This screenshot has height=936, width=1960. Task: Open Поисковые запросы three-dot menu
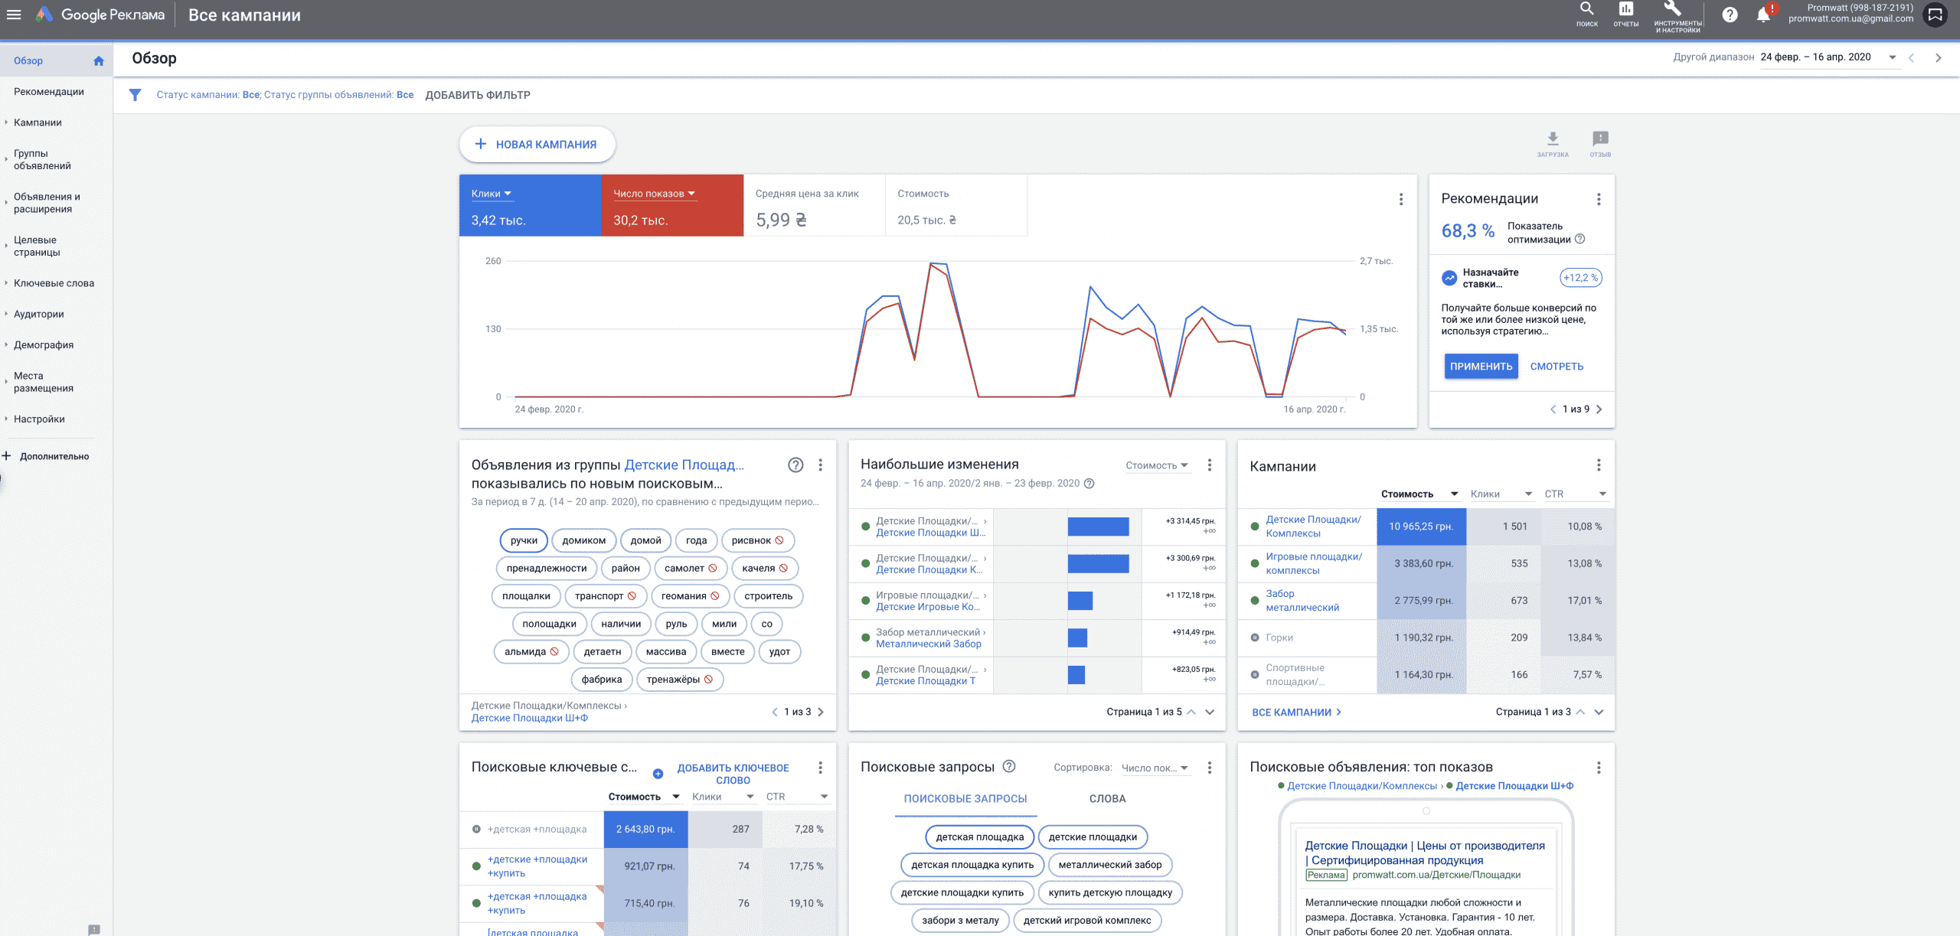[1210, 767]
